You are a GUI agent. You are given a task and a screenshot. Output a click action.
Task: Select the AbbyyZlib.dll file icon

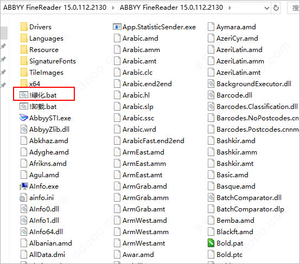[24, 129]
